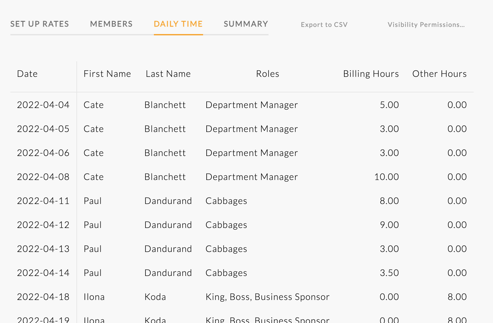Click the Roles column header
Image resolution: width=493 pixels, height=323 pixels.
pos(268,74)
